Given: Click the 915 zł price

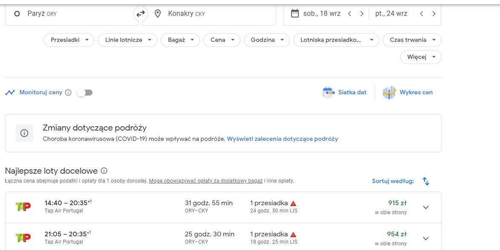Looking at the screenshot, I should pos(397,203).
